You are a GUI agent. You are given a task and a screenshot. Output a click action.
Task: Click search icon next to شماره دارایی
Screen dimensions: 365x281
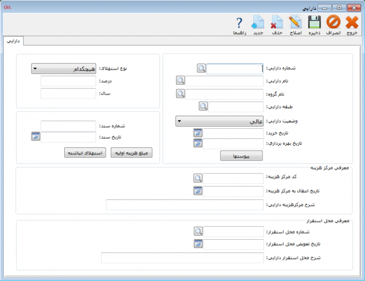click(x=201, y=68)
